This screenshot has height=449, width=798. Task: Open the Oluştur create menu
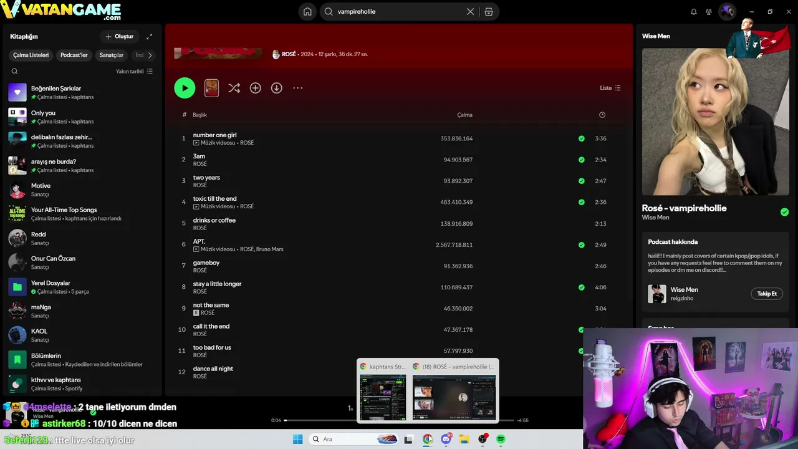[x=119, y=37]
